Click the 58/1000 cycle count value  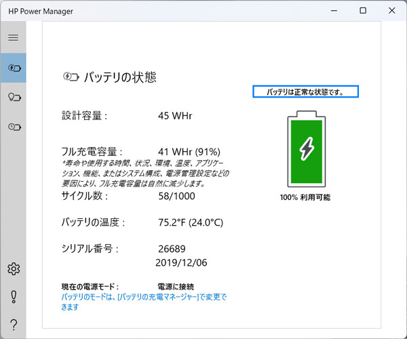click(176, 197)
